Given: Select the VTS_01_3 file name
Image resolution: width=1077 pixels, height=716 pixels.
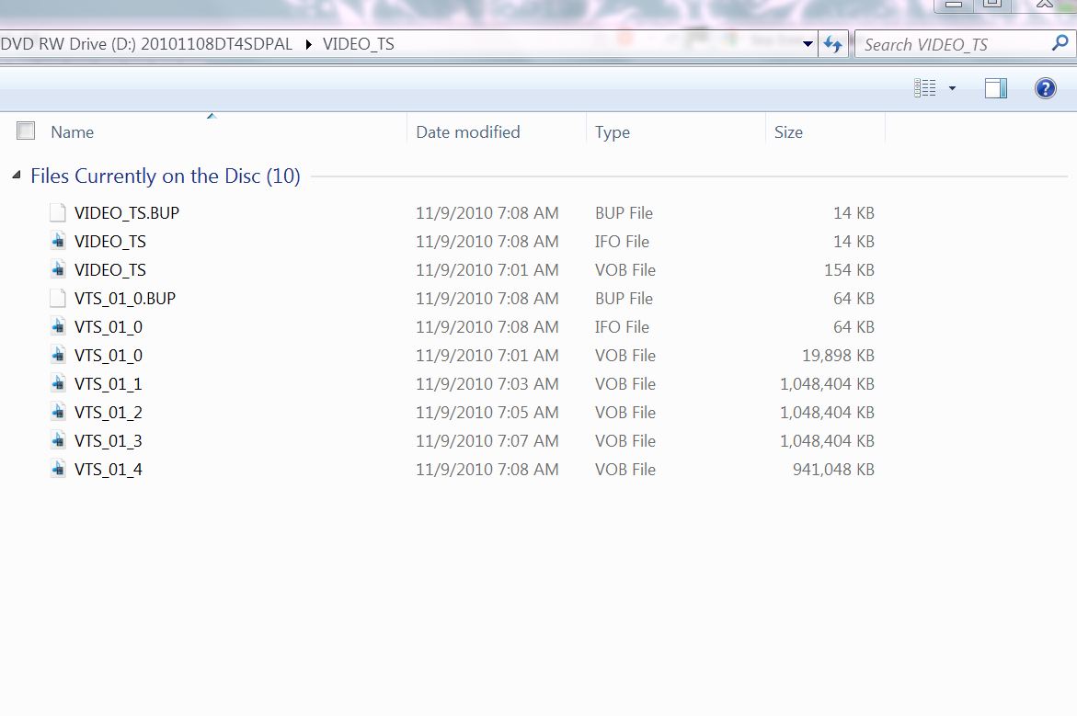Looking at the screenshot, I should [108, 440].
